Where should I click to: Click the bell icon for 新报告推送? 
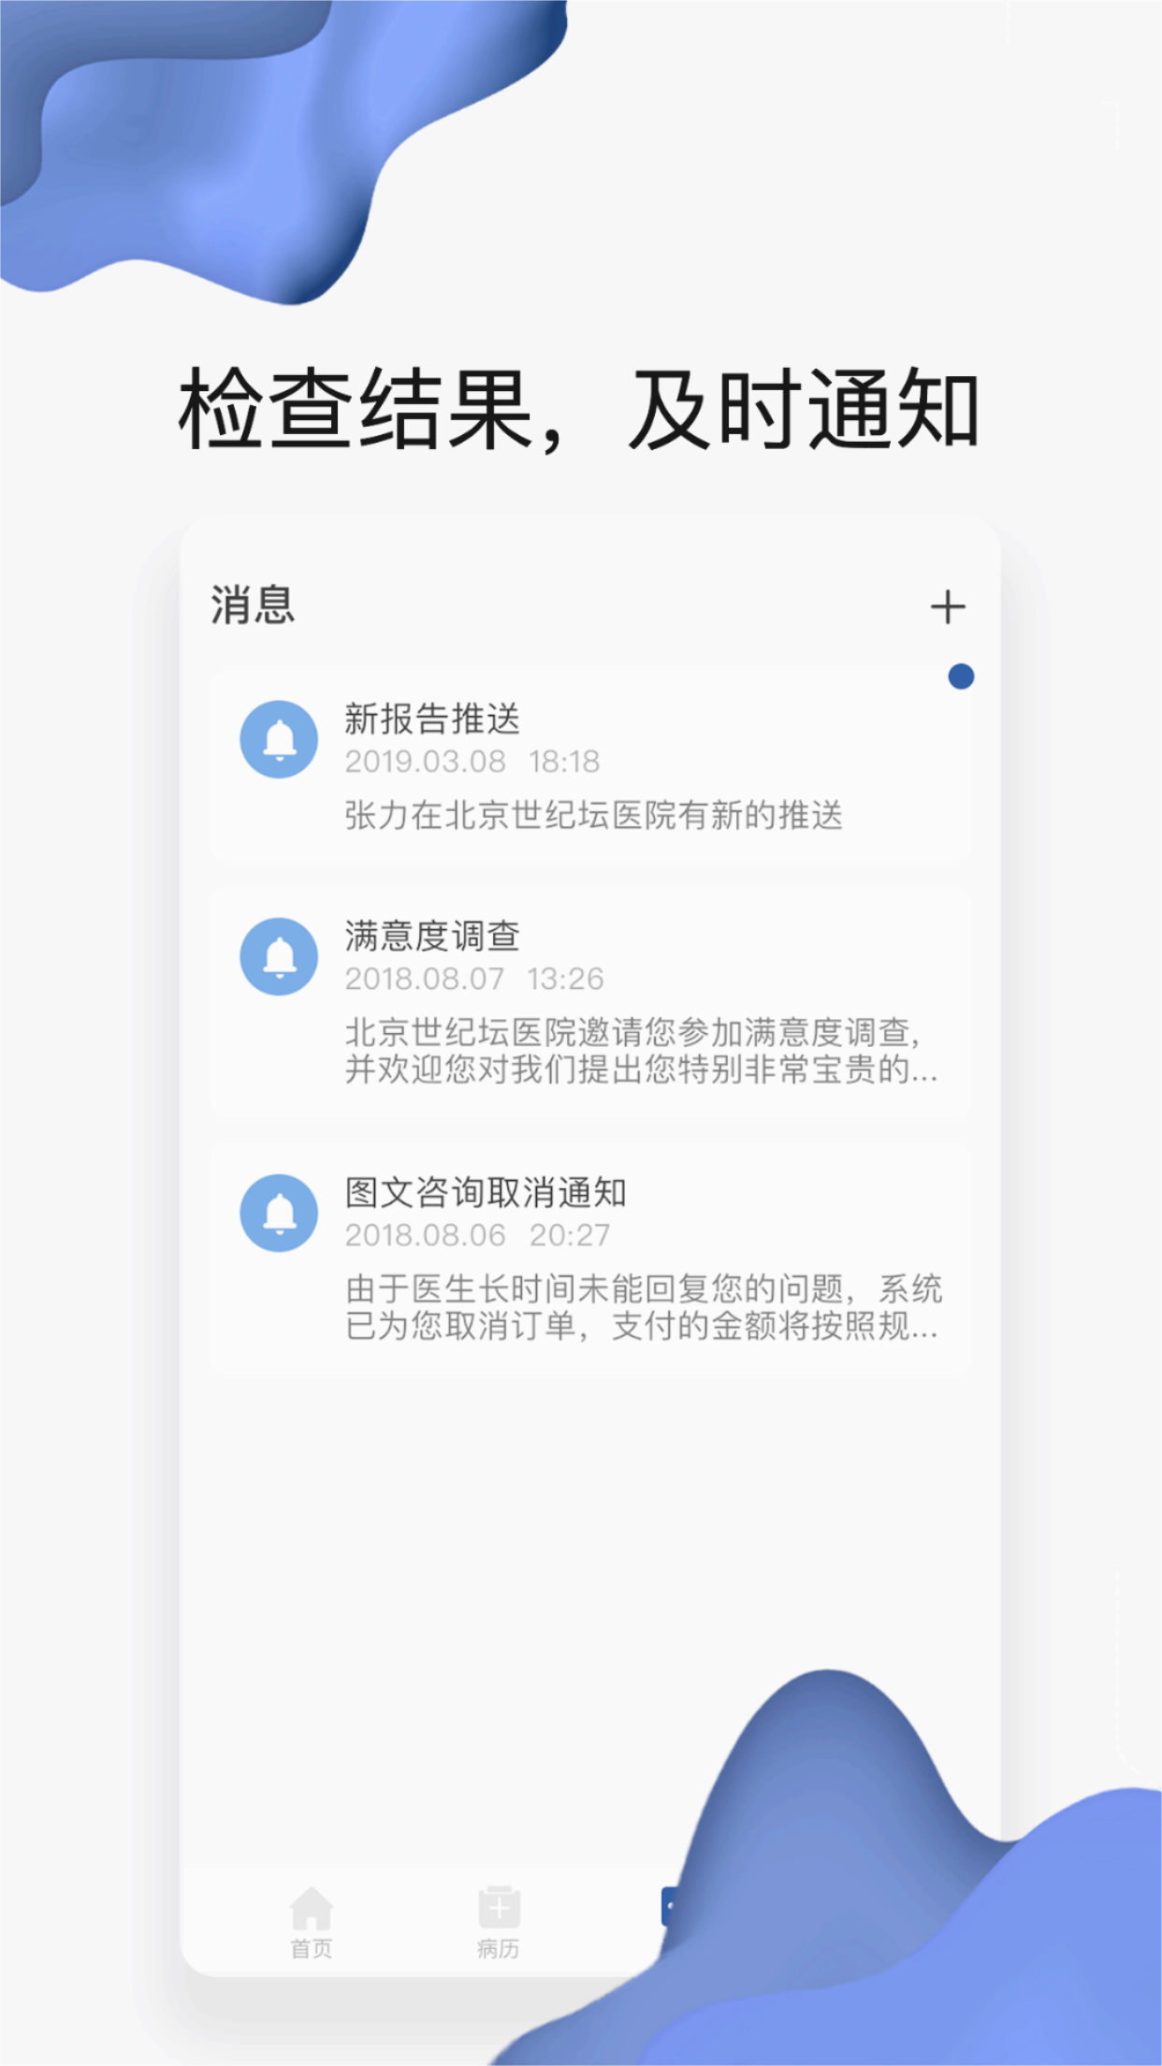[x=279, y=739]
